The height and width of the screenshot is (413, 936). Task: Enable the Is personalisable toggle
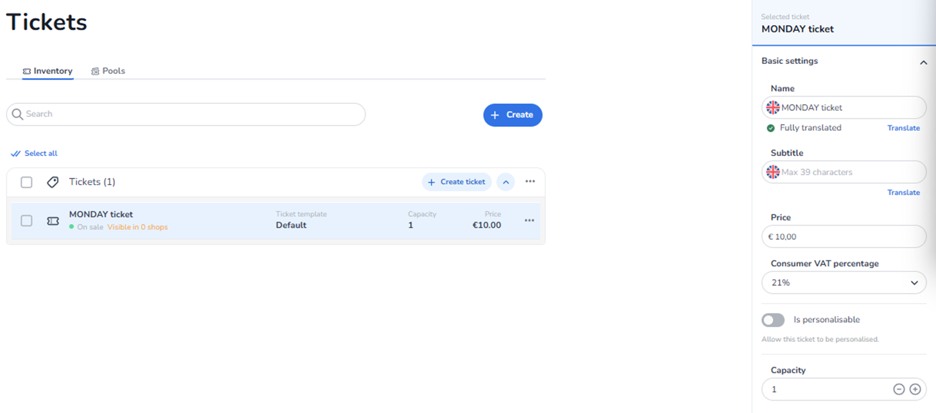tap(773, 320)
